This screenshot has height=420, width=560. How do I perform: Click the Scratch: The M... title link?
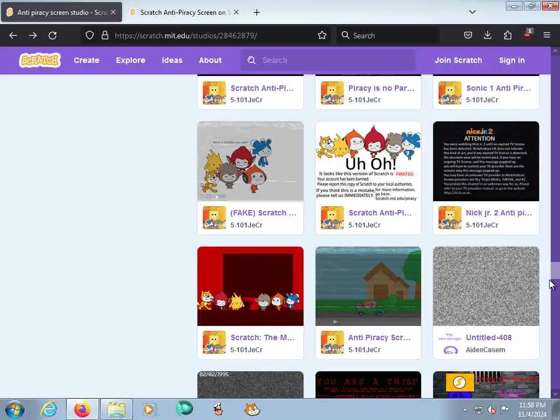click(x=262, y=337)
